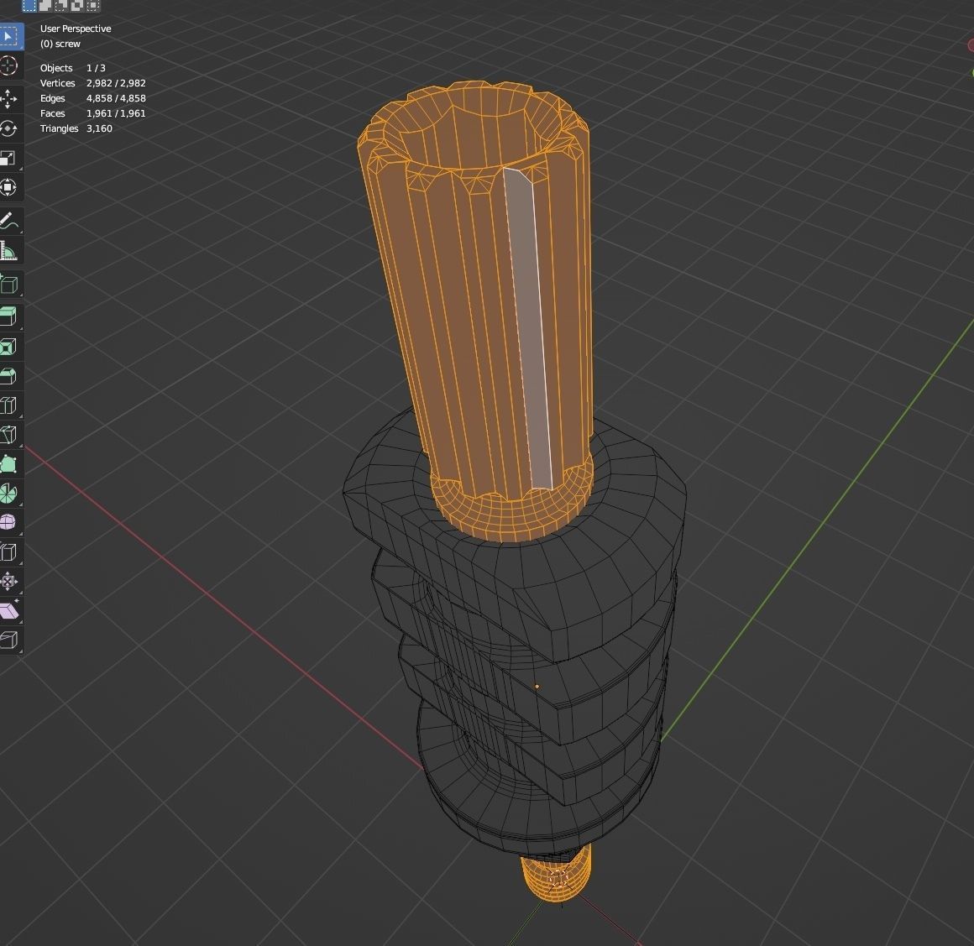
Task: Click the orange object origin dot
Action: pyautogui.click(x=537, y=687)
